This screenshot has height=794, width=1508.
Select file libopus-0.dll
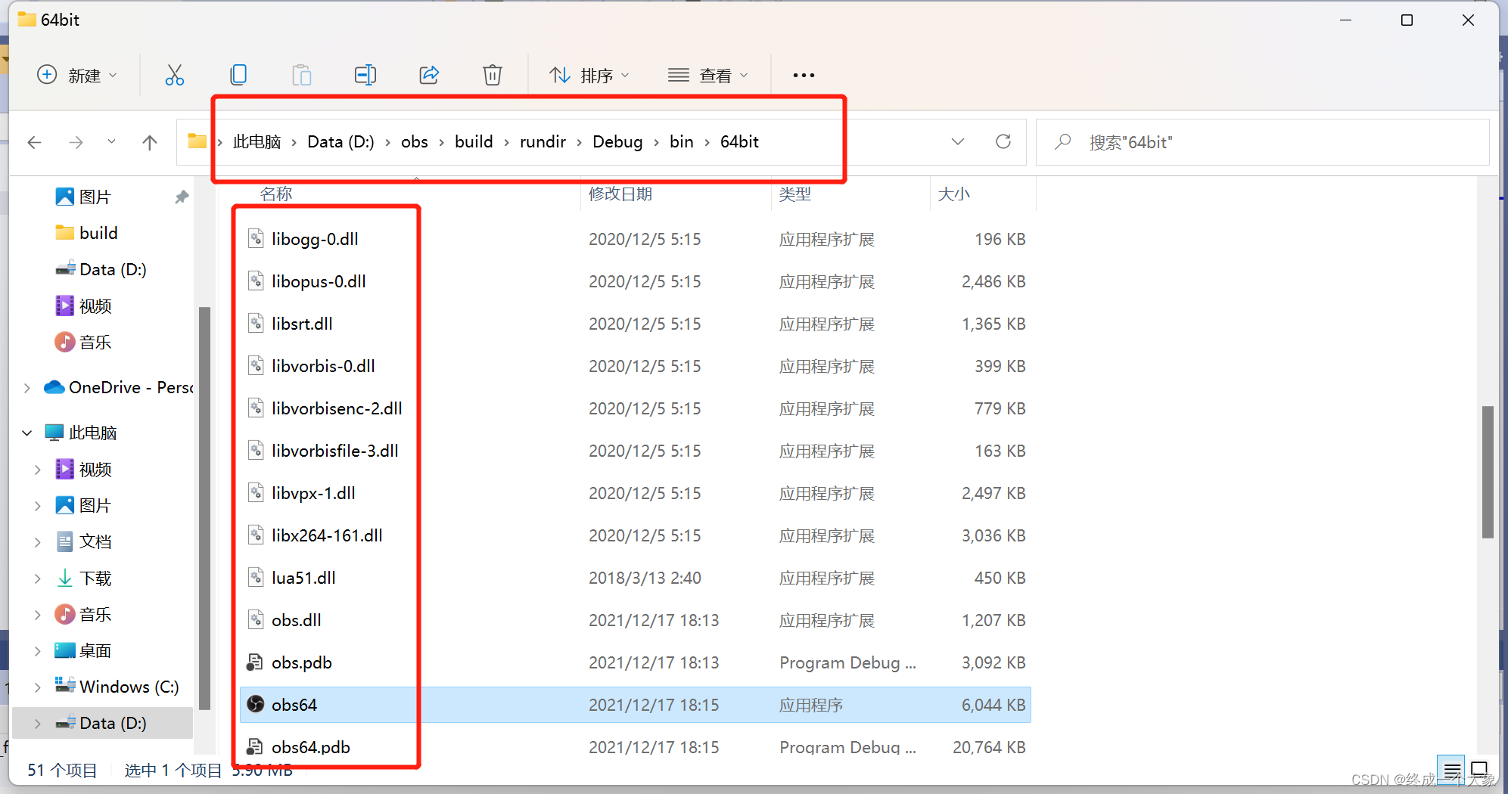pos(319,281)
